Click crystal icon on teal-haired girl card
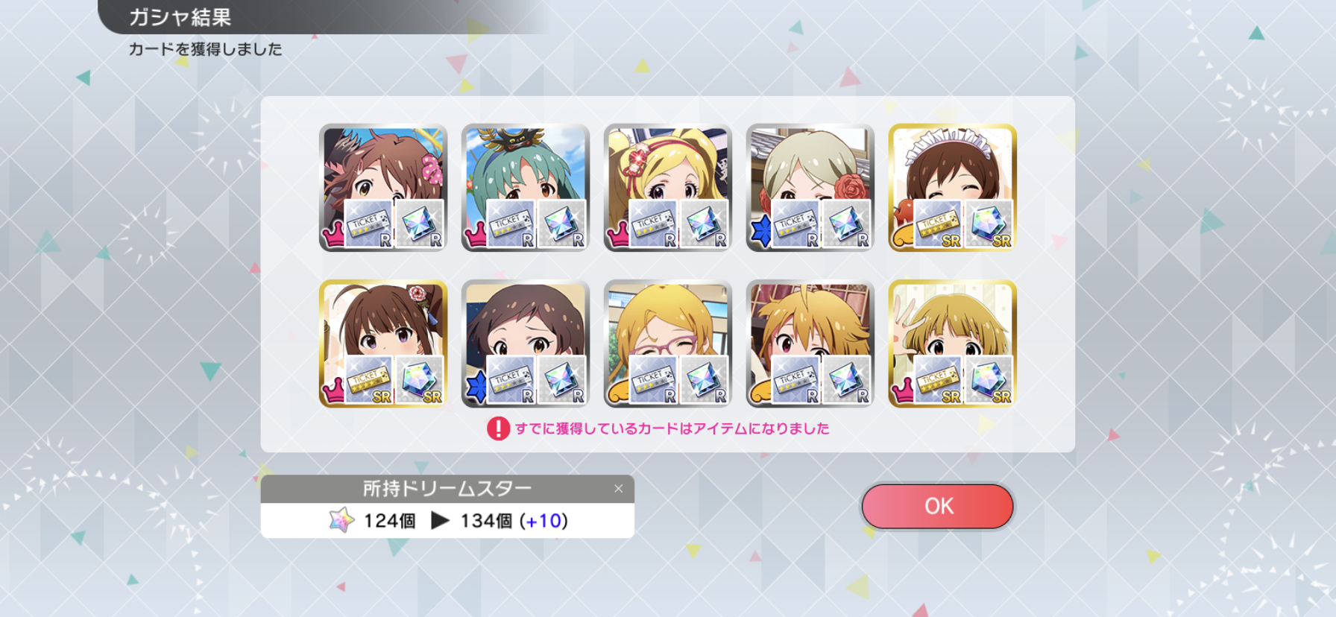The image size is (1336, 617). click(561, 224)
